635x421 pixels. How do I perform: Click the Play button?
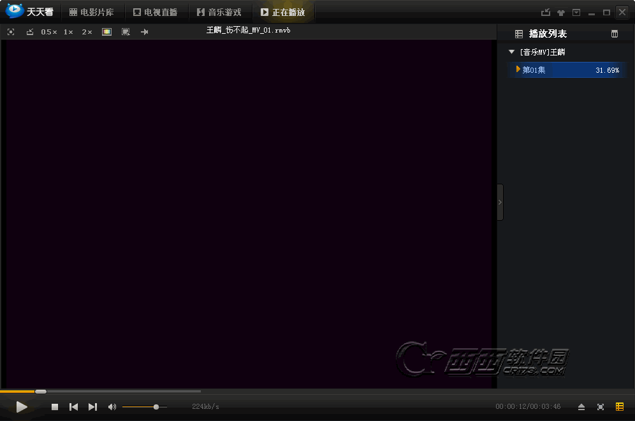[22, 407]
